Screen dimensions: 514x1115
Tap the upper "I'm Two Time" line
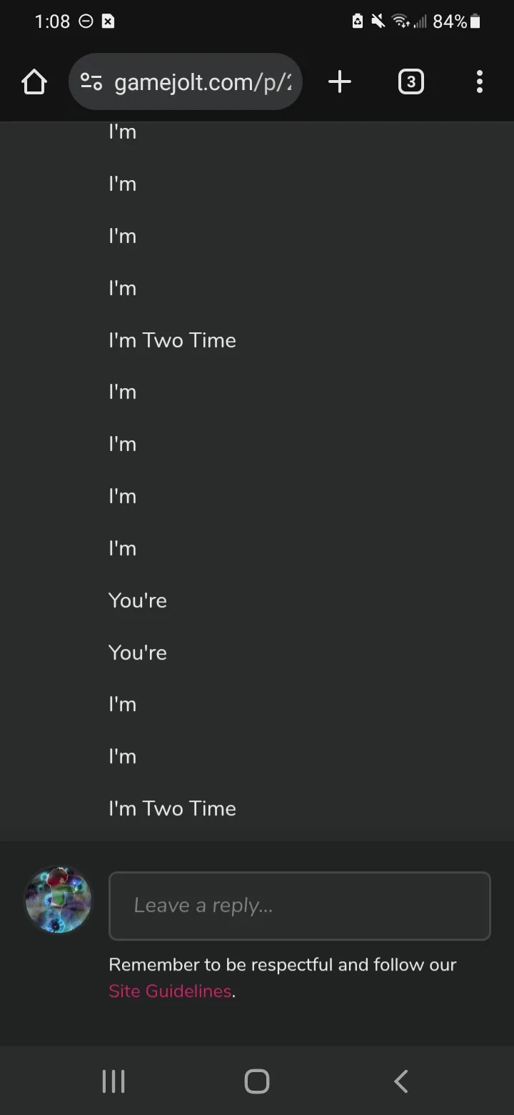(172, 340)
